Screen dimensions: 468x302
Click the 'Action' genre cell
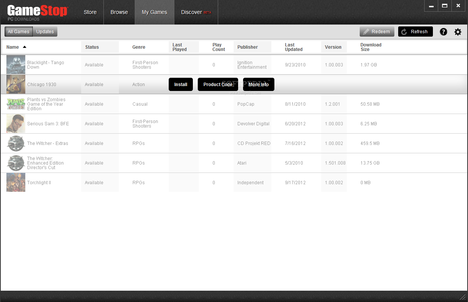(x=139, y=85)
